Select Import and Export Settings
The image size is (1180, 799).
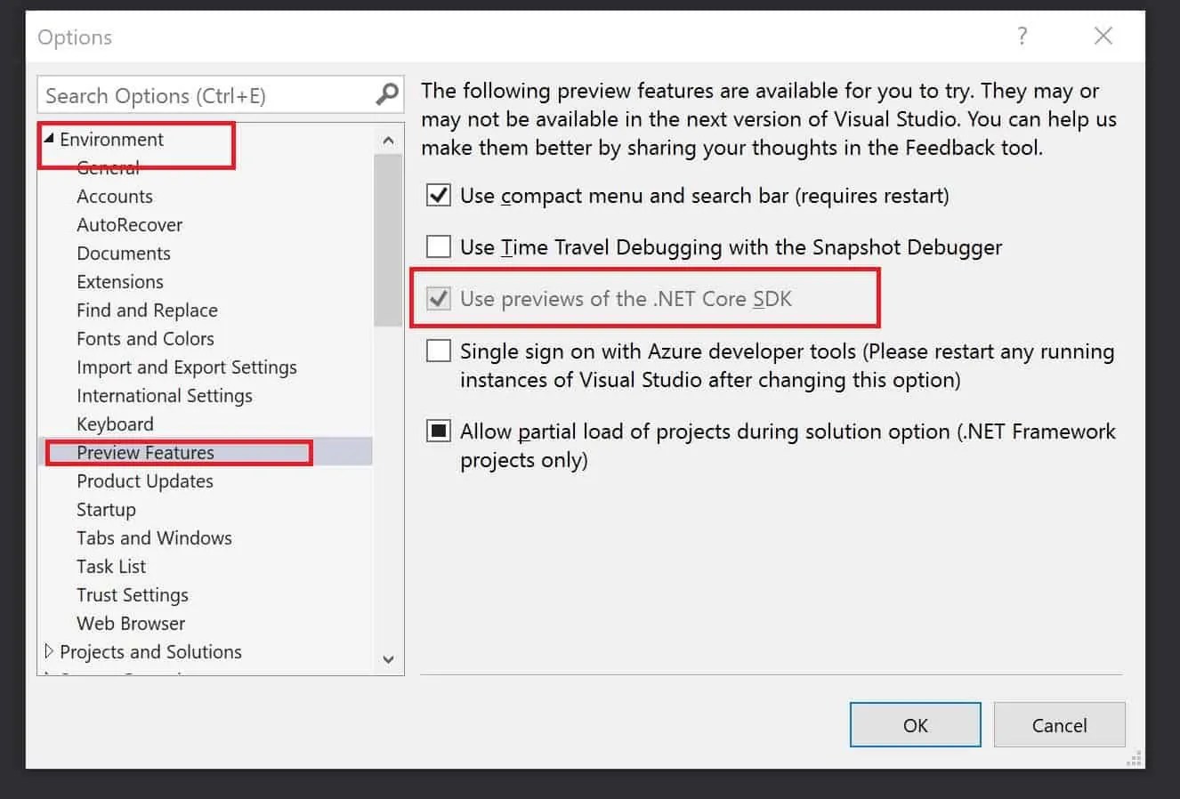tap(186, 367)
